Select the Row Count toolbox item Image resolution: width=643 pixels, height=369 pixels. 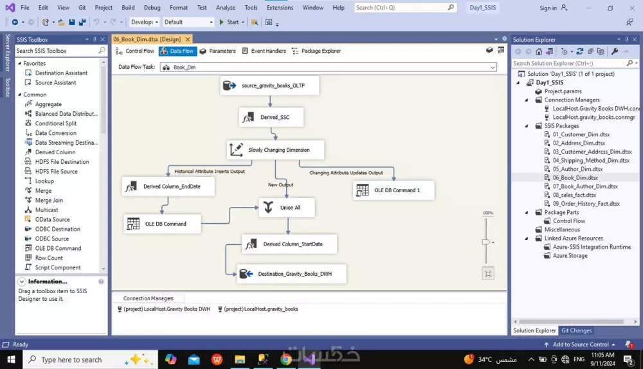pos(49,258)
